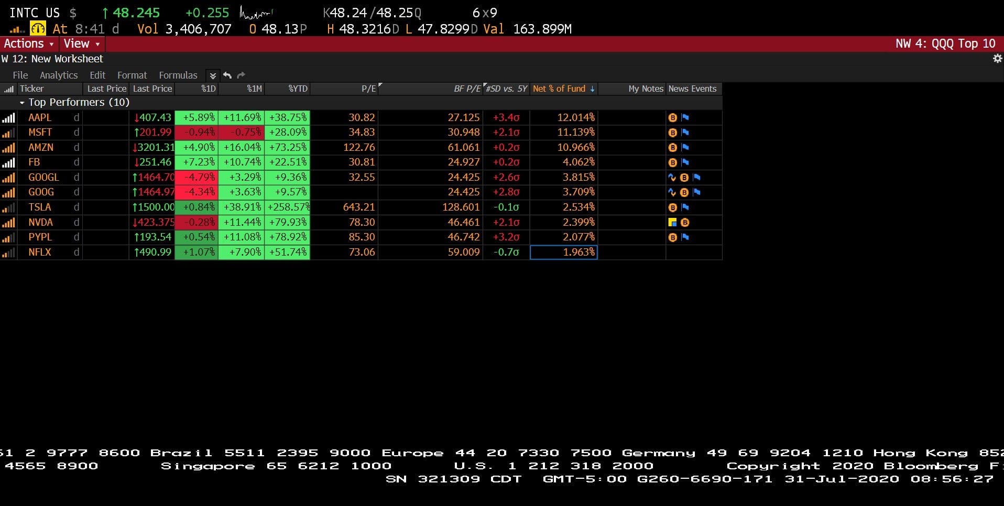Viewport: 1004px width, 506px height.
Task: Click TSLA's +258.57% YTD cell
Action: (288, 207)
